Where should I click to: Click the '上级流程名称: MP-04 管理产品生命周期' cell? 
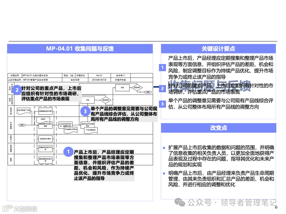click(35, 80)
